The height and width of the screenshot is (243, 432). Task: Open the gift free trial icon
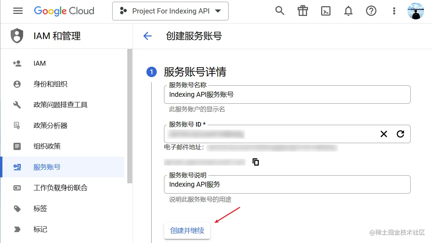[x=303, y=11]
